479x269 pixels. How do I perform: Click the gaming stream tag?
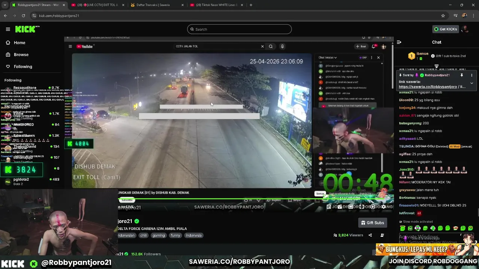pyautogui.click(x=159, y=235)
